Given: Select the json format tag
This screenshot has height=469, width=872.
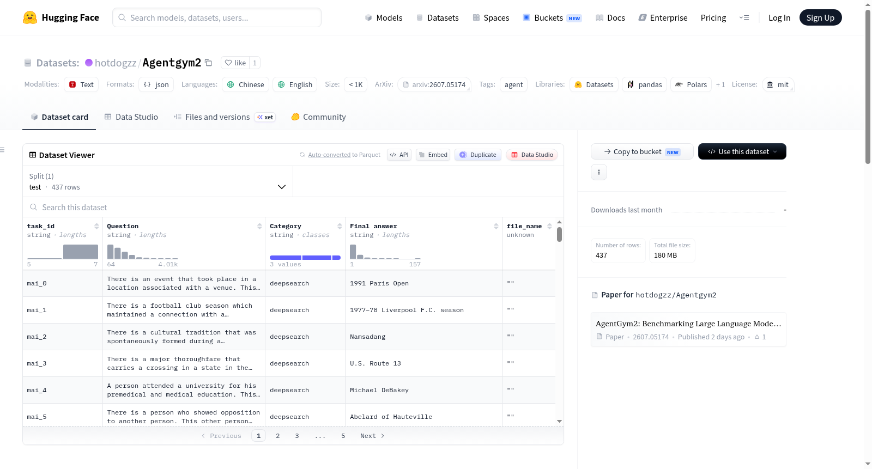Looking at the screenshot, I should point(156,84).
